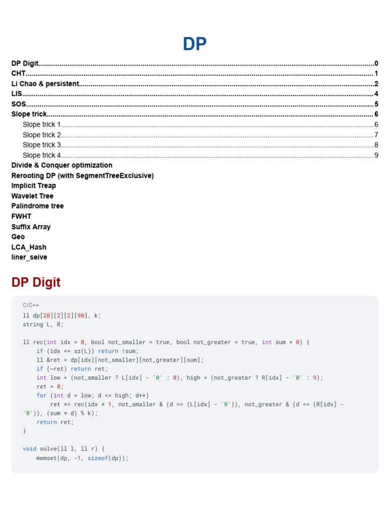Open the LCA_Hash contents entry

tap(29, 247)
